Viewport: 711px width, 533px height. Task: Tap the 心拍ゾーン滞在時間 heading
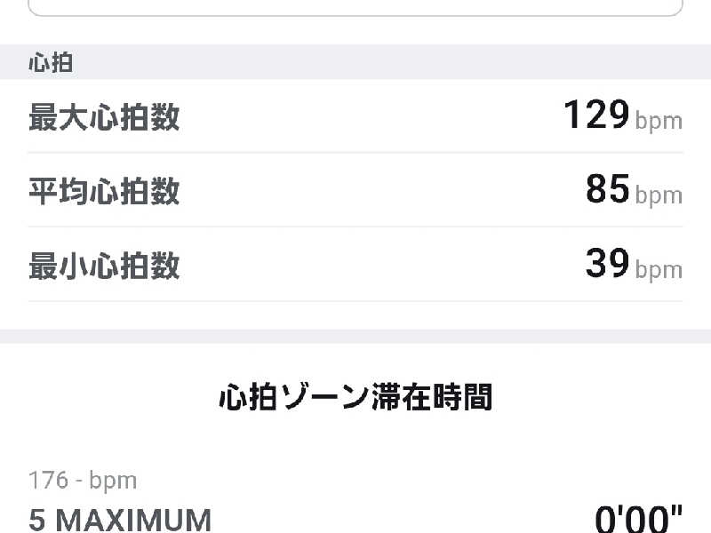[x=355, y=397]
